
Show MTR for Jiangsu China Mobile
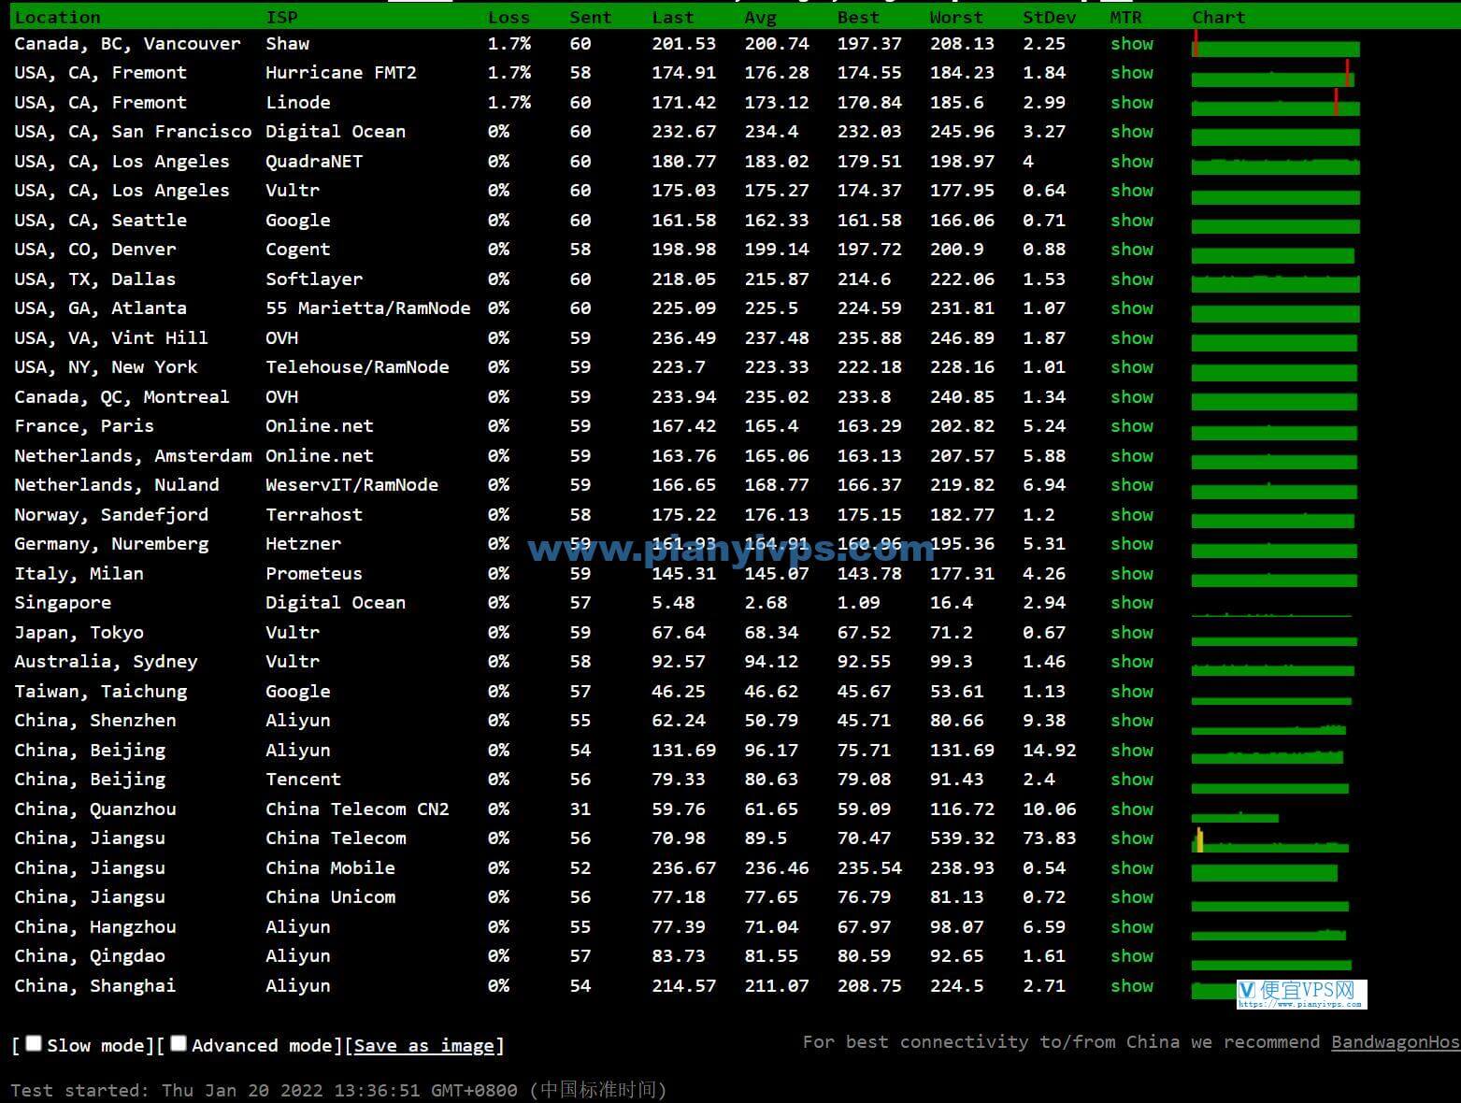click(x=1132, y=868)
